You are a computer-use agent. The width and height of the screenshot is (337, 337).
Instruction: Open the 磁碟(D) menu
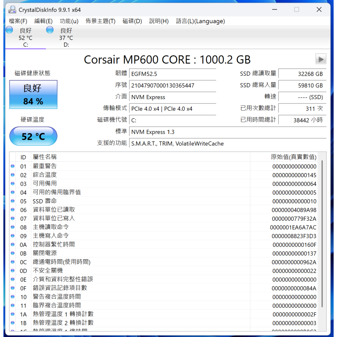pyautogui.click(x=132, y=21)
